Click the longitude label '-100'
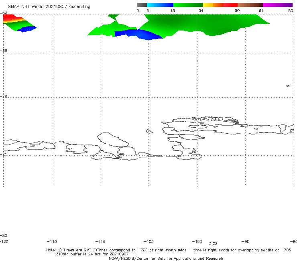 197,241
